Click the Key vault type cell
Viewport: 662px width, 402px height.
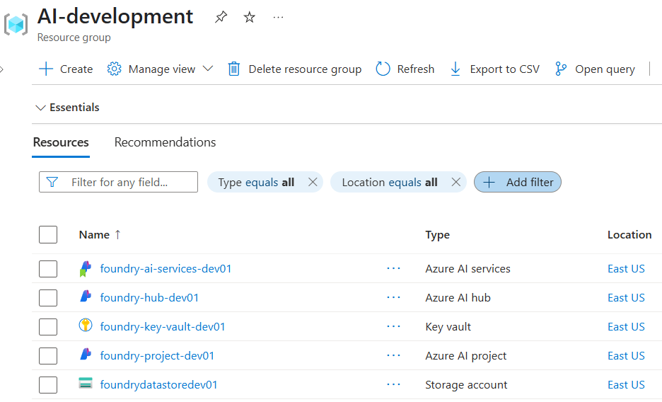point(448,327)
